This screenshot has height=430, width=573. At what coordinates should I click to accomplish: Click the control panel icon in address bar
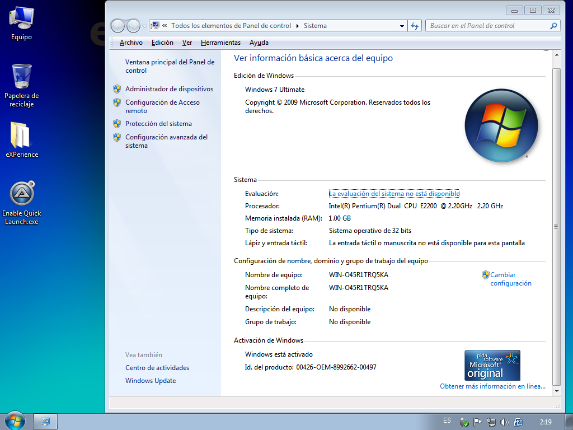tap(155, 26)
